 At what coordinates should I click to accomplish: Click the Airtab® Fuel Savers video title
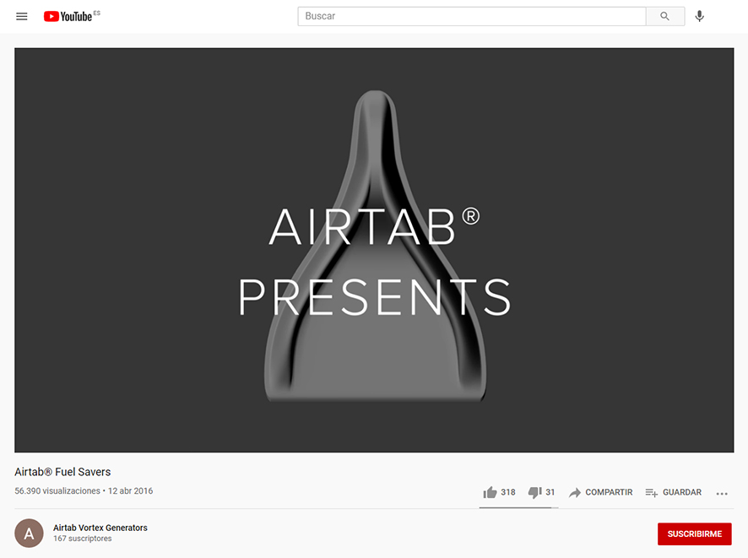[62, 472]
